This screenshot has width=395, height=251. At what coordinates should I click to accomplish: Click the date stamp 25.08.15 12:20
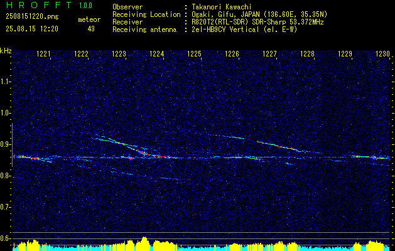(32, 29)
